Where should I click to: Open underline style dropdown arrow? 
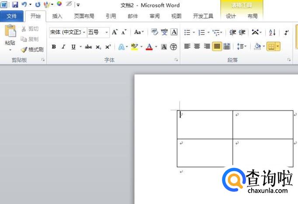[80, 47]
